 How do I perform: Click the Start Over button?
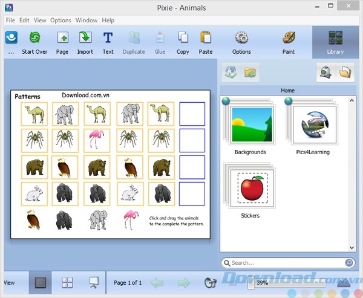(x=34, y=41)
